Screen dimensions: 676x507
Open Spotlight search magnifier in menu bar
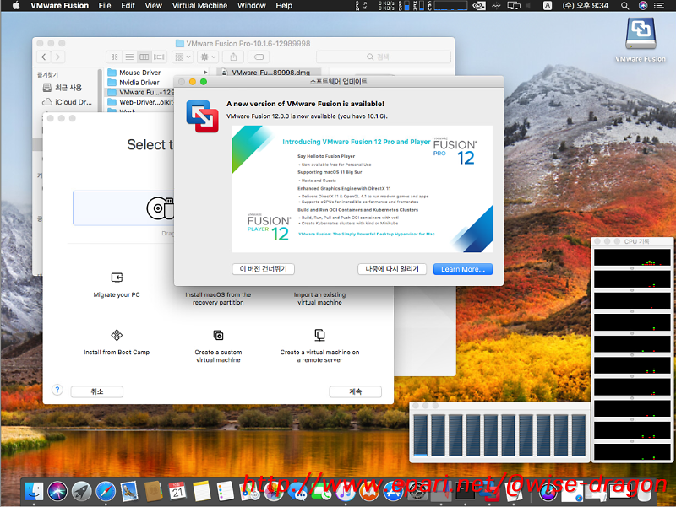pos(624,6)
